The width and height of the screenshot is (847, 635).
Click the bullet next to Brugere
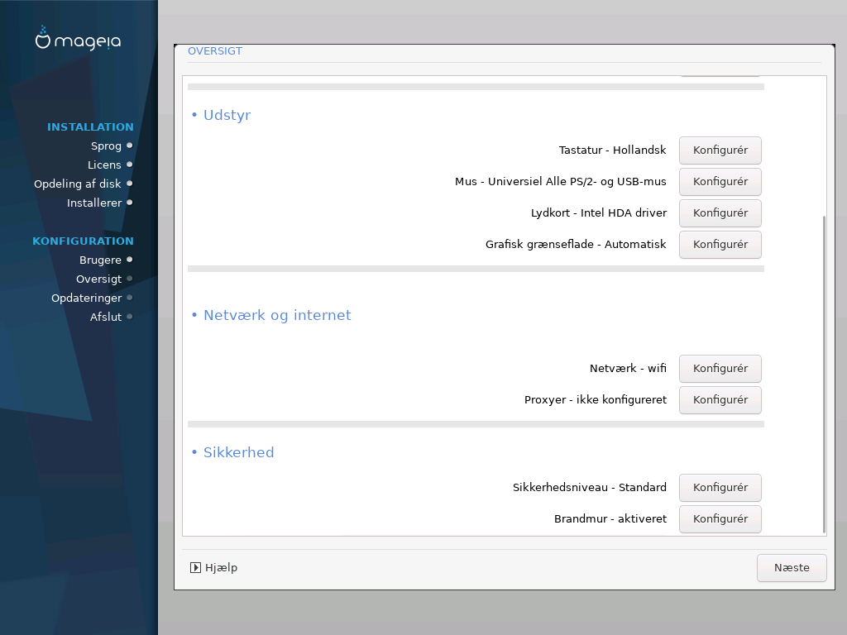pyautogui.click(x=130, y=260)
